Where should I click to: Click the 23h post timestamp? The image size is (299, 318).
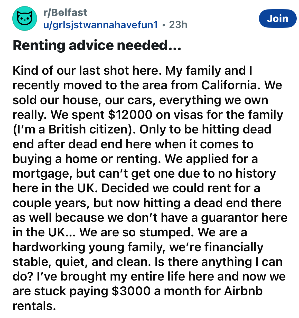point(178,25)
